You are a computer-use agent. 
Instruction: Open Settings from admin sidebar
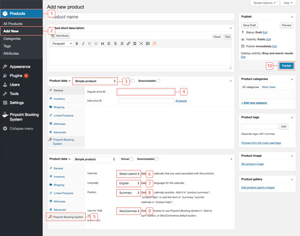(x=17, y=103)
